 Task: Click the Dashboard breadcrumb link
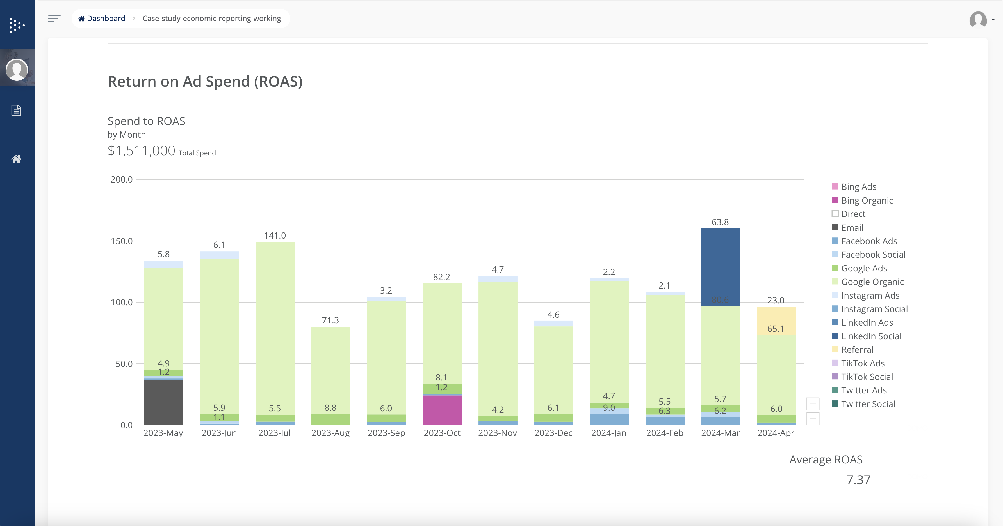102,18
